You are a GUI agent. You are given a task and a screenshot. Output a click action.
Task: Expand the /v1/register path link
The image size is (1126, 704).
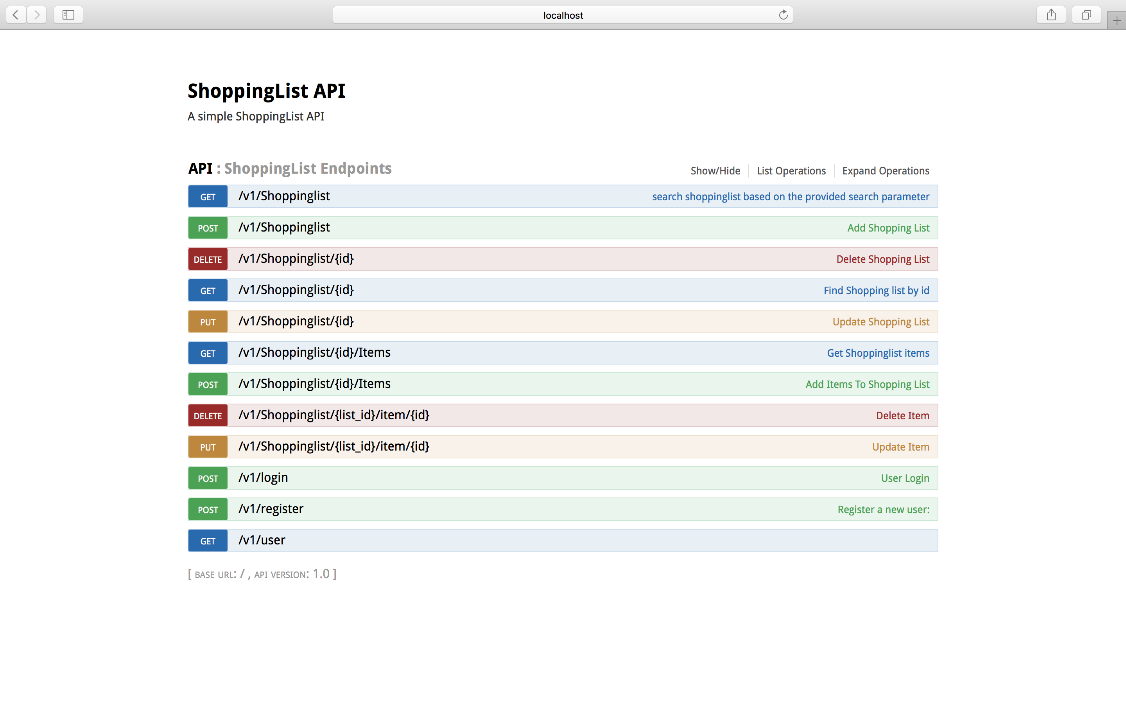point(271,509)
